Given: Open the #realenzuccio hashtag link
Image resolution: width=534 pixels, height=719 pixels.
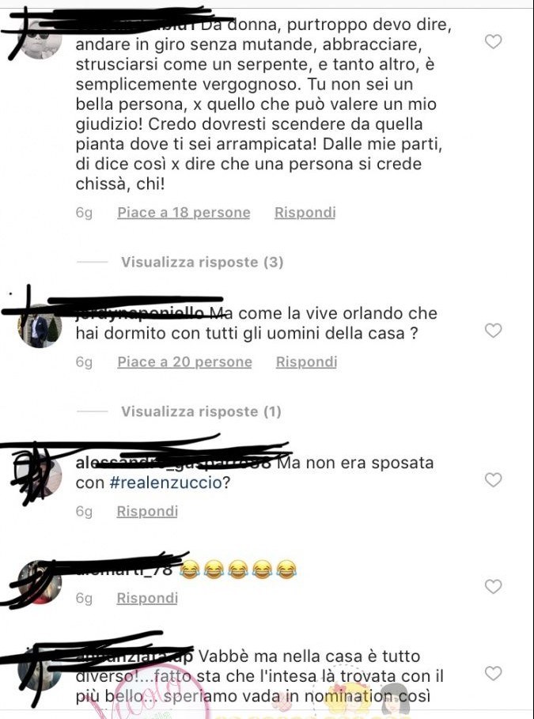Looking at the screenshot, I should click(x=166, y=482).
